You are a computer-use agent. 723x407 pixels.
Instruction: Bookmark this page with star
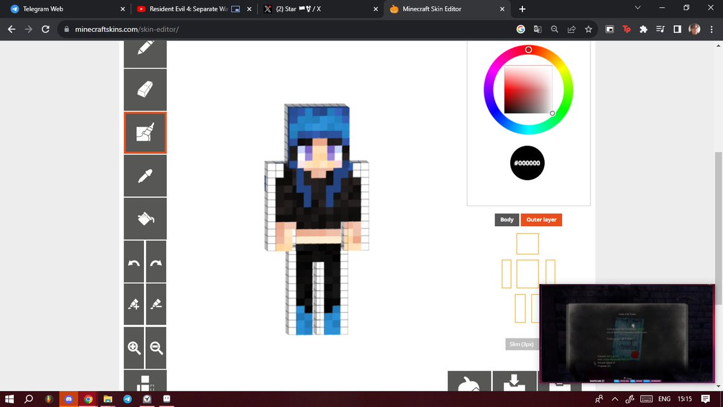coord(588,29)
